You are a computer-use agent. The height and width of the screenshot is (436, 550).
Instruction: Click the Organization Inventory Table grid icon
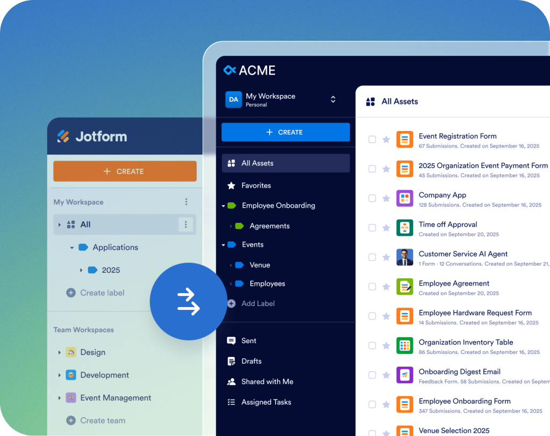pyautogui.click(x=404, y=346)
